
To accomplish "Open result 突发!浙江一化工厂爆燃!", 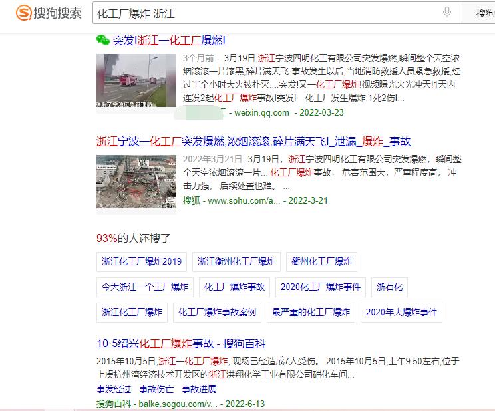I will tap(169, 41).
